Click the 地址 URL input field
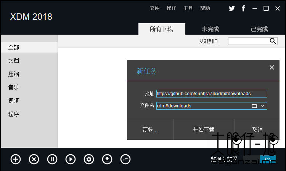The image size is (286, 171). (x=212, y=94)
